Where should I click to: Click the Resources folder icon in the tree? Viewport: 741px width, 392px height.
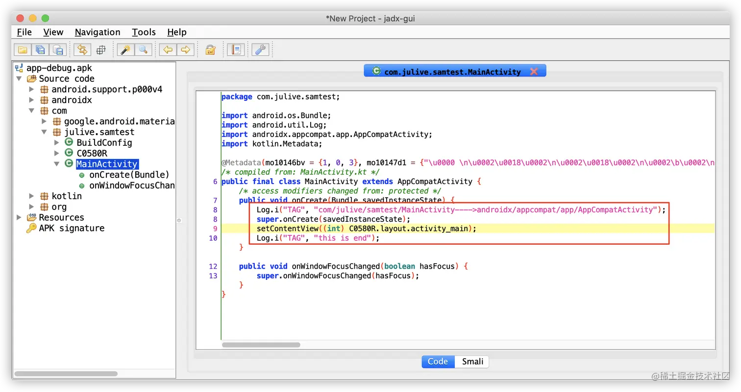[x=31, y=217]
